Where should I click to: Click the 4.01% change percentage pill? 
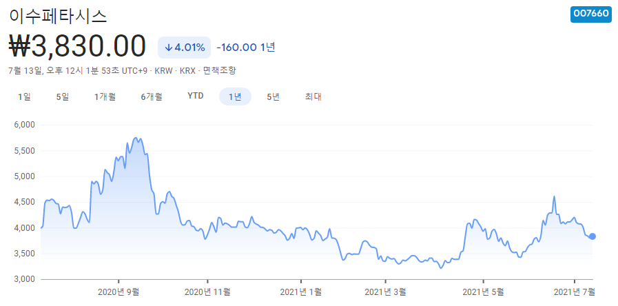click(184, 48)
